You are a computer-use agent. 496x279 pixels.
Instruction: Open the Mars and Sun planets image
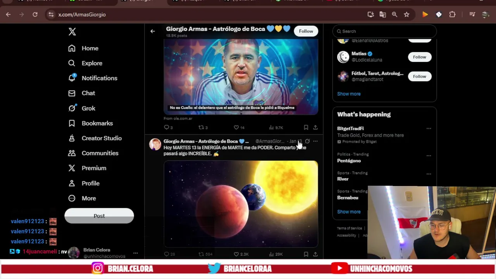pyautogui.click(x=241, y=204)
